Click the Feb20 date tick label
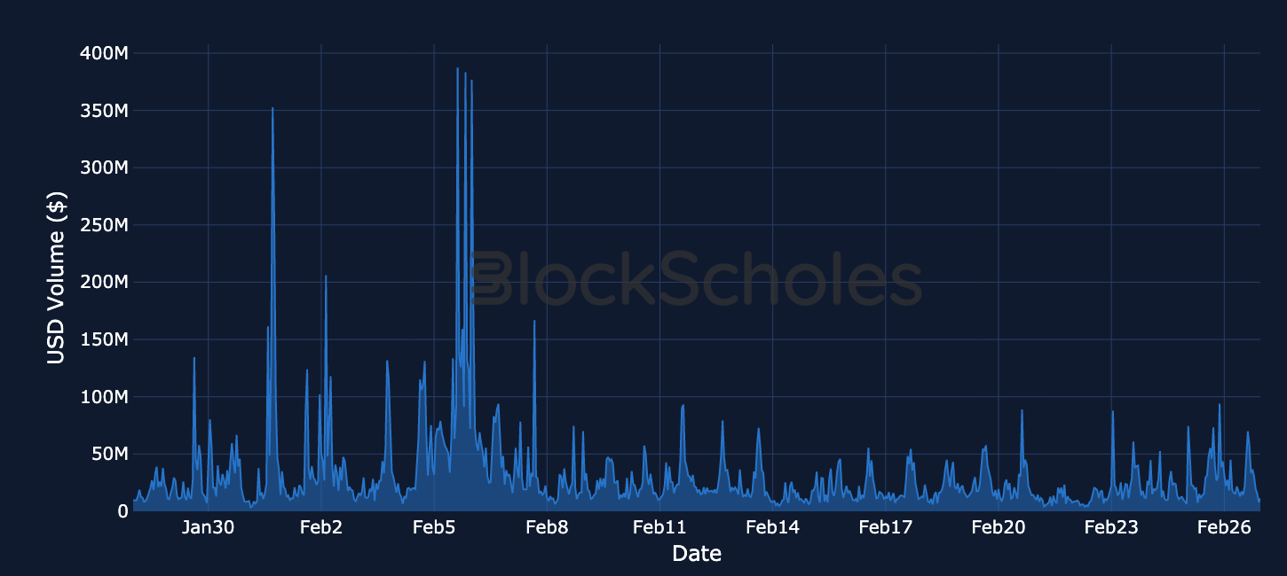This screenshot has width=1287, height=576. coord(999,528)
